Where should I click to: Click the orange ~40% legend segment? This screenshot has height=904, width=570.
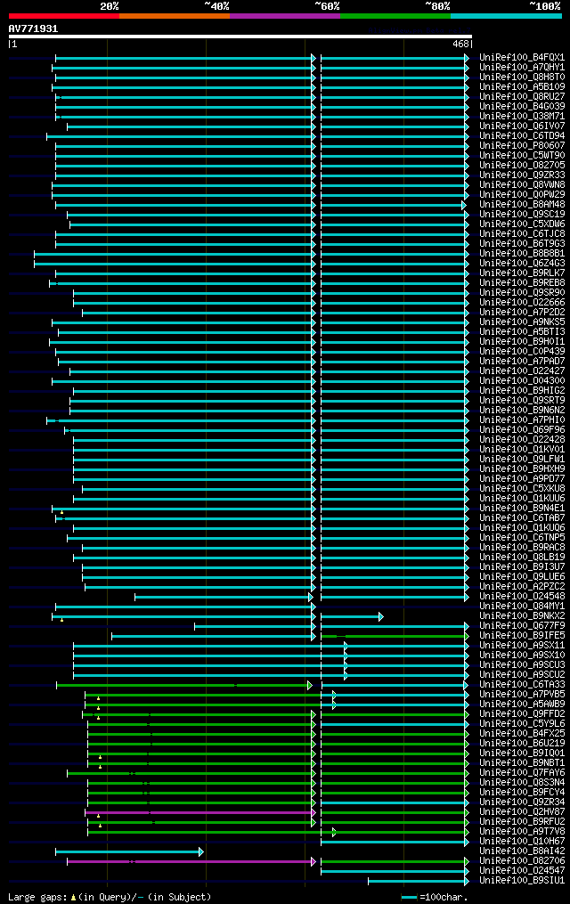point(175,16)
